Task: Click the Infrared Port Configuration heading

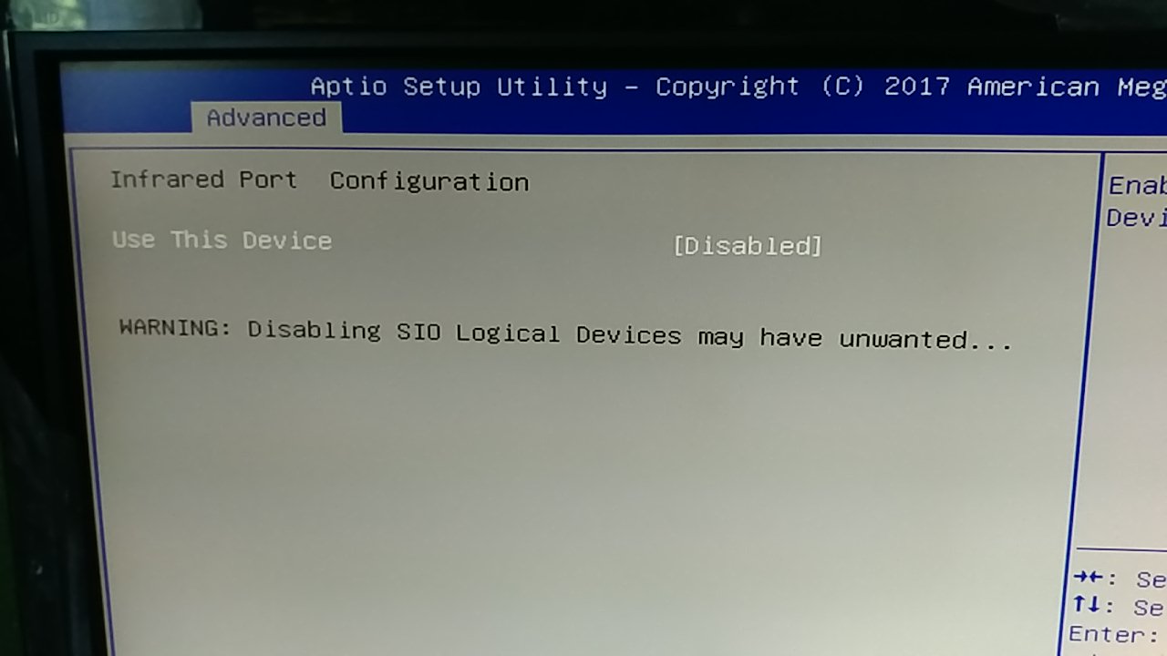Action: [319, 180]
